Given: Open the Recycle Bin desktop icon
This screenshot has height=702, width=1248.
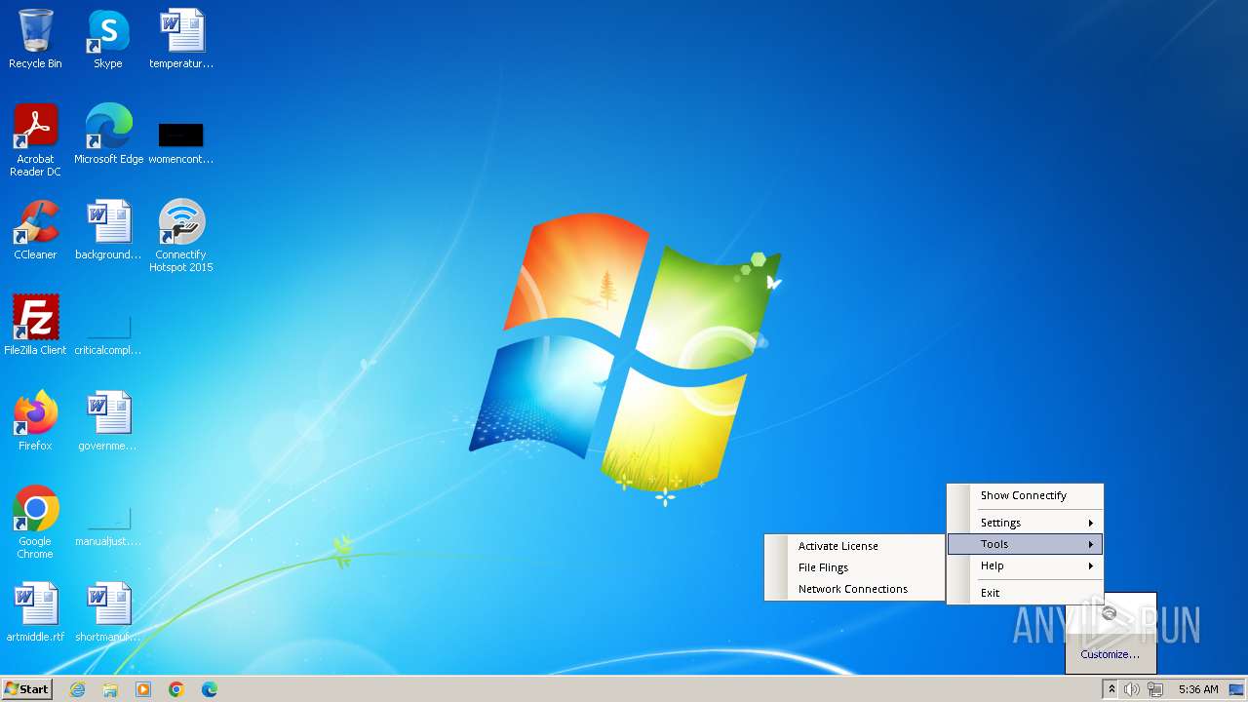Looking at the screenshot, I should (x=35, y=39).
